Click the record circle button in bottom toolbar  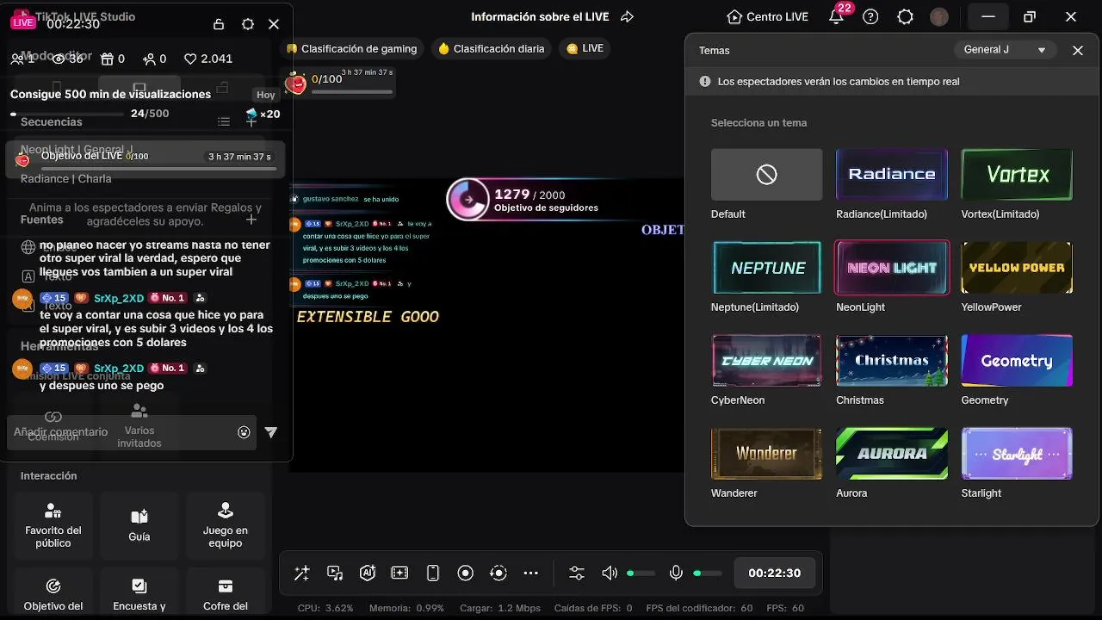466,573
